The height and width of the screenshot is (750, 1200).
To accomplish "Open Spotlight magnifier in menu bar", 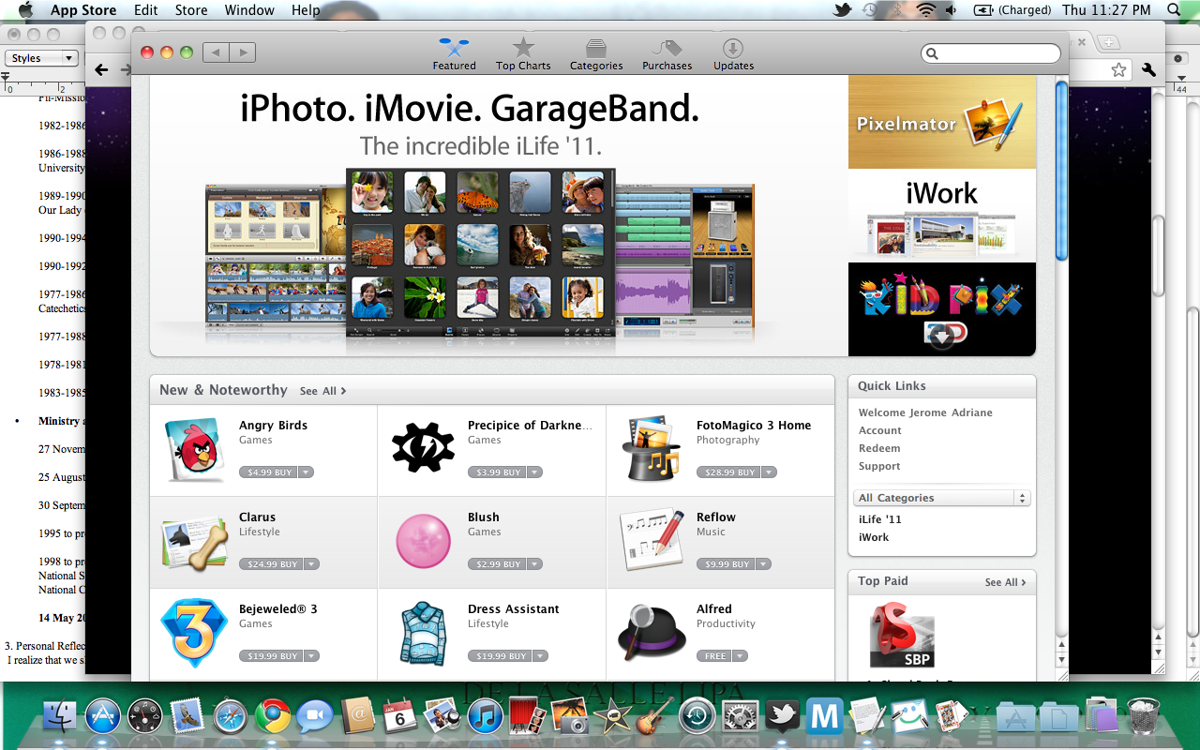I will (x=1174, y=10).
